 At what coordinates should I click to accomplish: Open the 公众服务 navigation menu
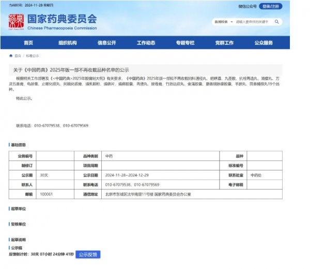[263, 43]
